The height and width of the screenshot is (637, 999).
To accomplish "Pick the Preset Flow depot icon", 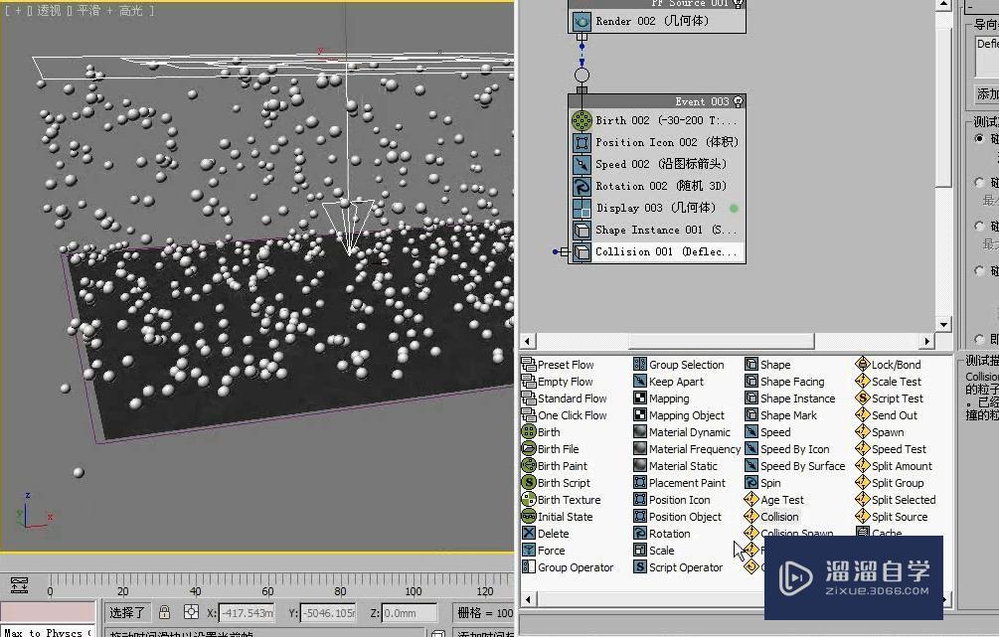I will click(x=528, y=365).
